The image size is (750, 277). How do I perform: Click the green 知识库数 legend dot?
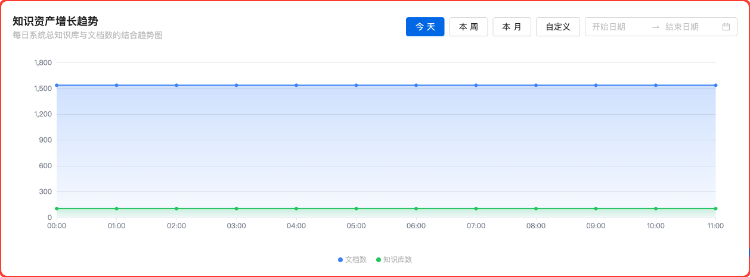click(379, 260)
